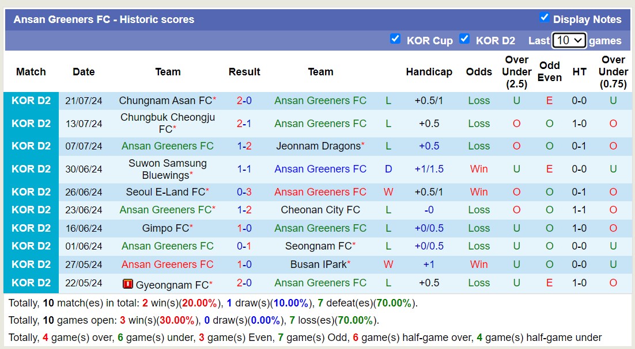This screenshot has height=349, width=635.
Task: Open Jeonnam Dragons team link
Action: coord(318,146)
